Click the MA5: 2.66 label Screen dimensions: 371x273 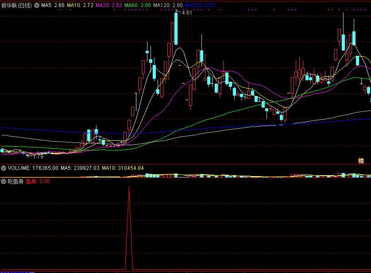[x=53, y=5]
